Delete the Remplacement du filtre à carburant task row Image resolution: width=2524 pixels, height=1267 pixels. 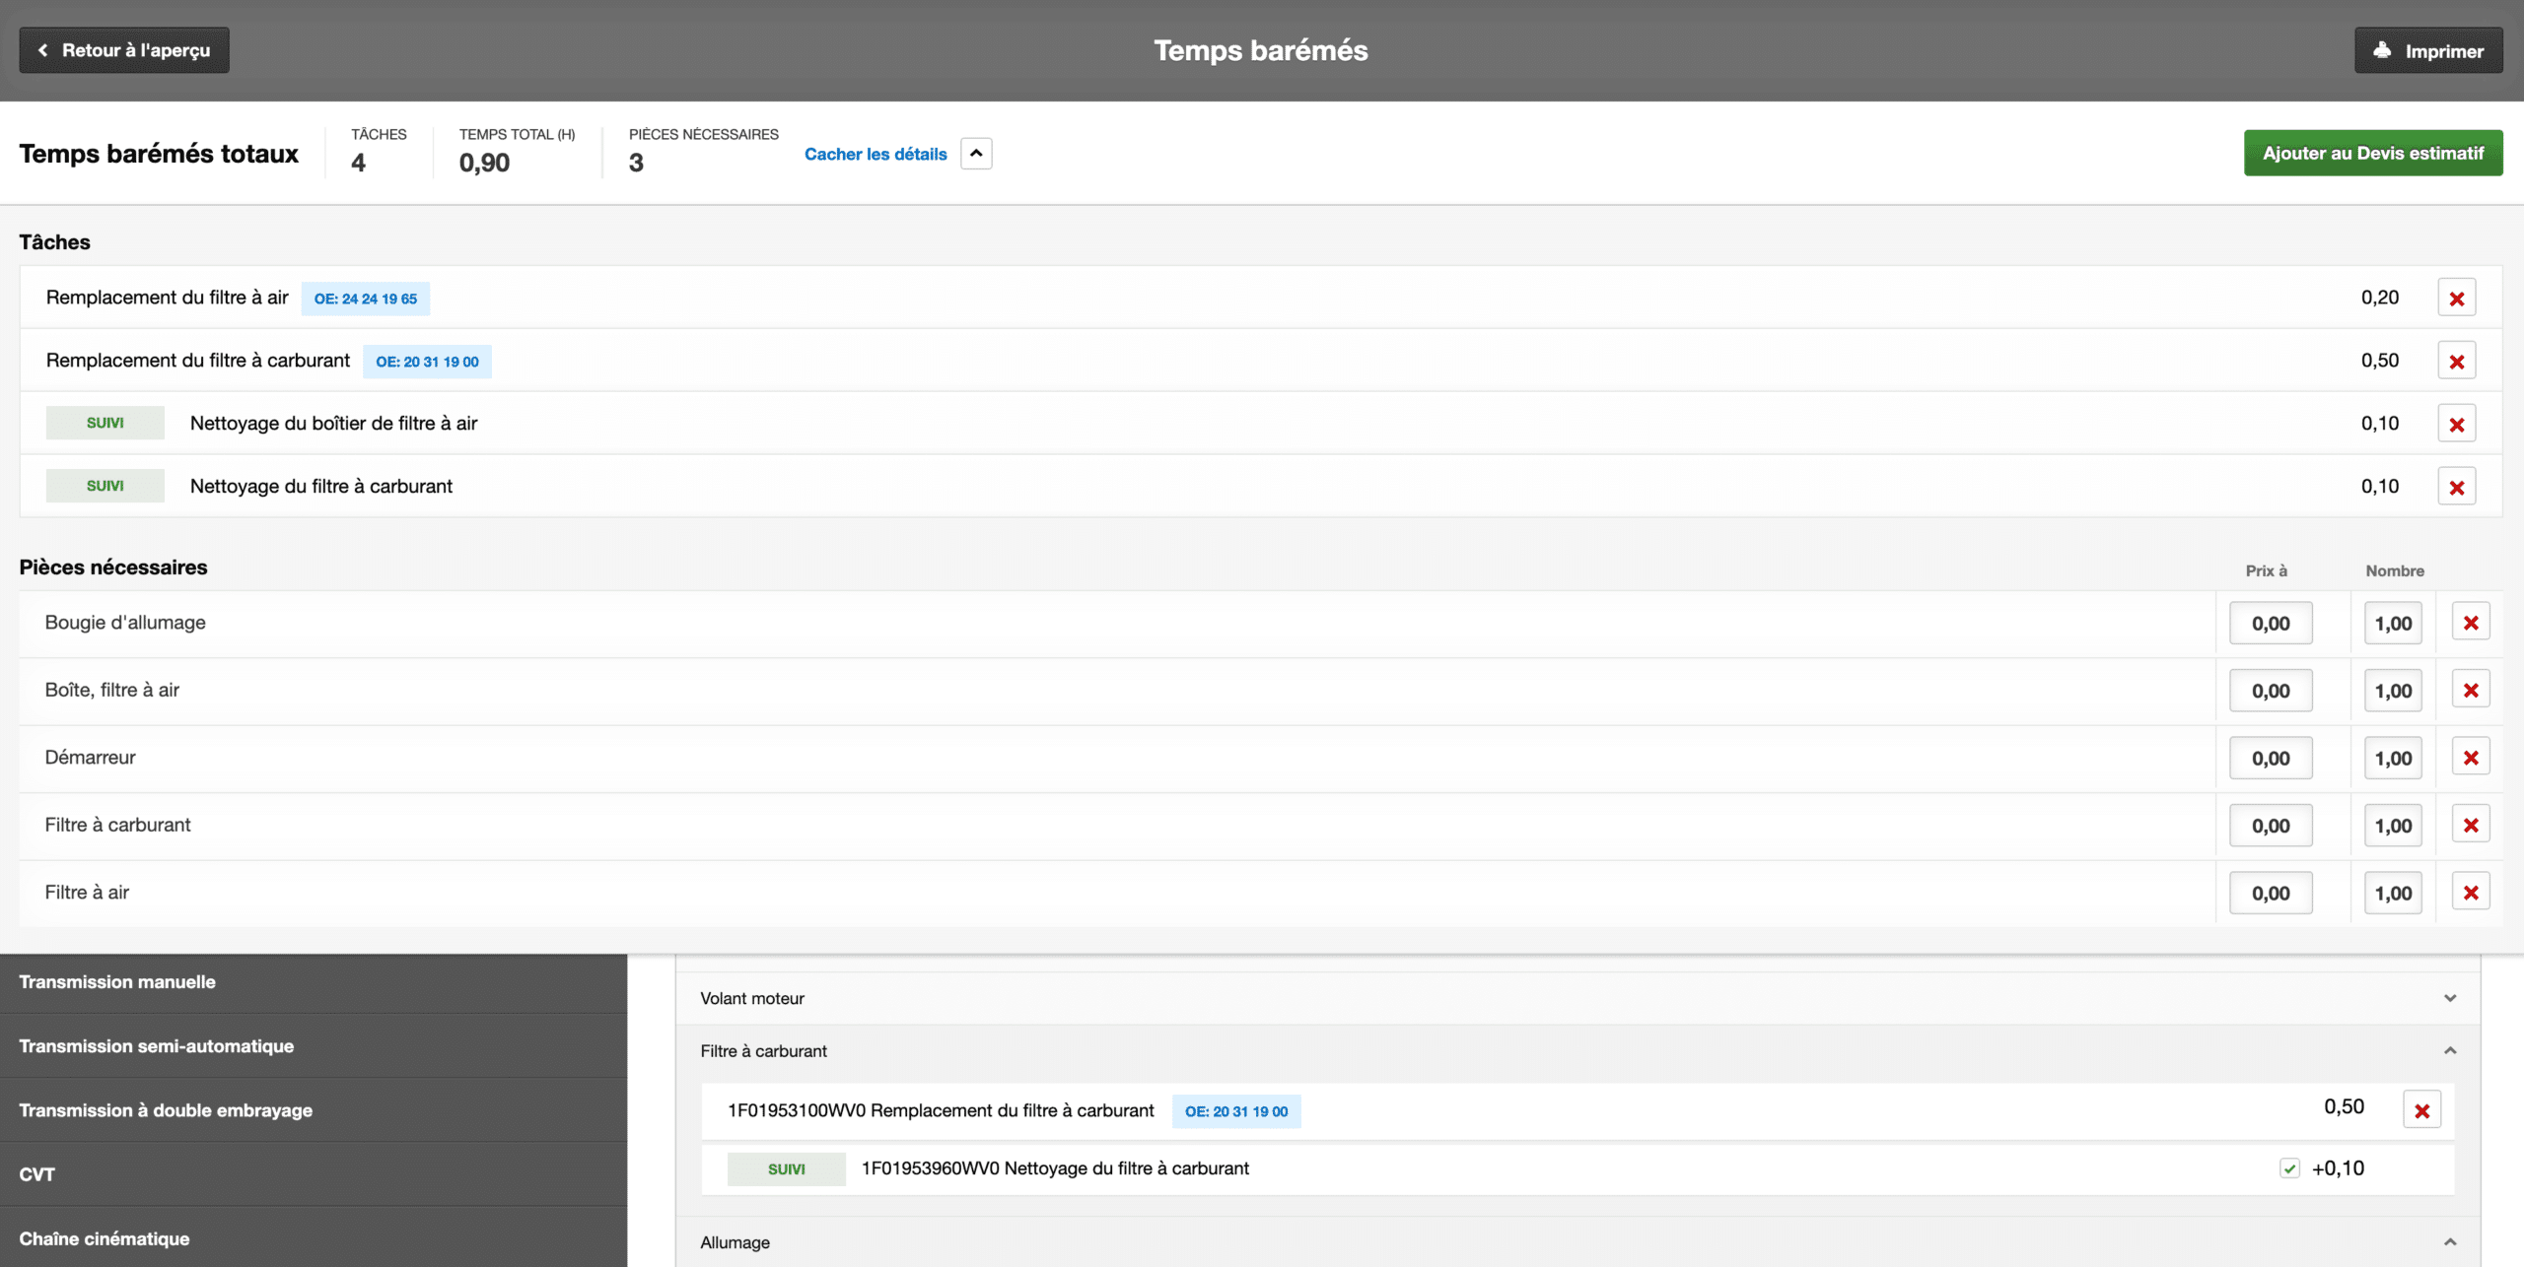pyautogui.click(x=2456, y=361)
